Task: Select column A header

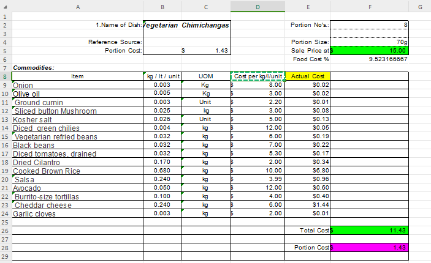Action: click(78, 7)
